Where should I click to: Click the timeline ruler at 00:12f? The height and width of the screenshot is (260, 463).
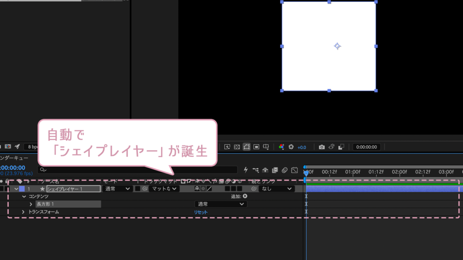coord(329,172)
